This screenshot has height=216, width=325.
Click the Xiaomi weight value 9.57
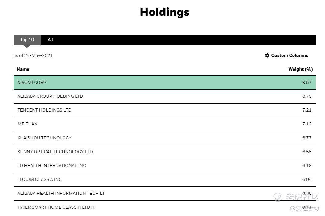pyautogui.click(x=307, y=82)
